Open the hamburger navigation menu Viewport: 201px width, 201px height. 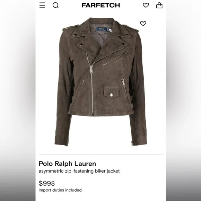(42, 5)
